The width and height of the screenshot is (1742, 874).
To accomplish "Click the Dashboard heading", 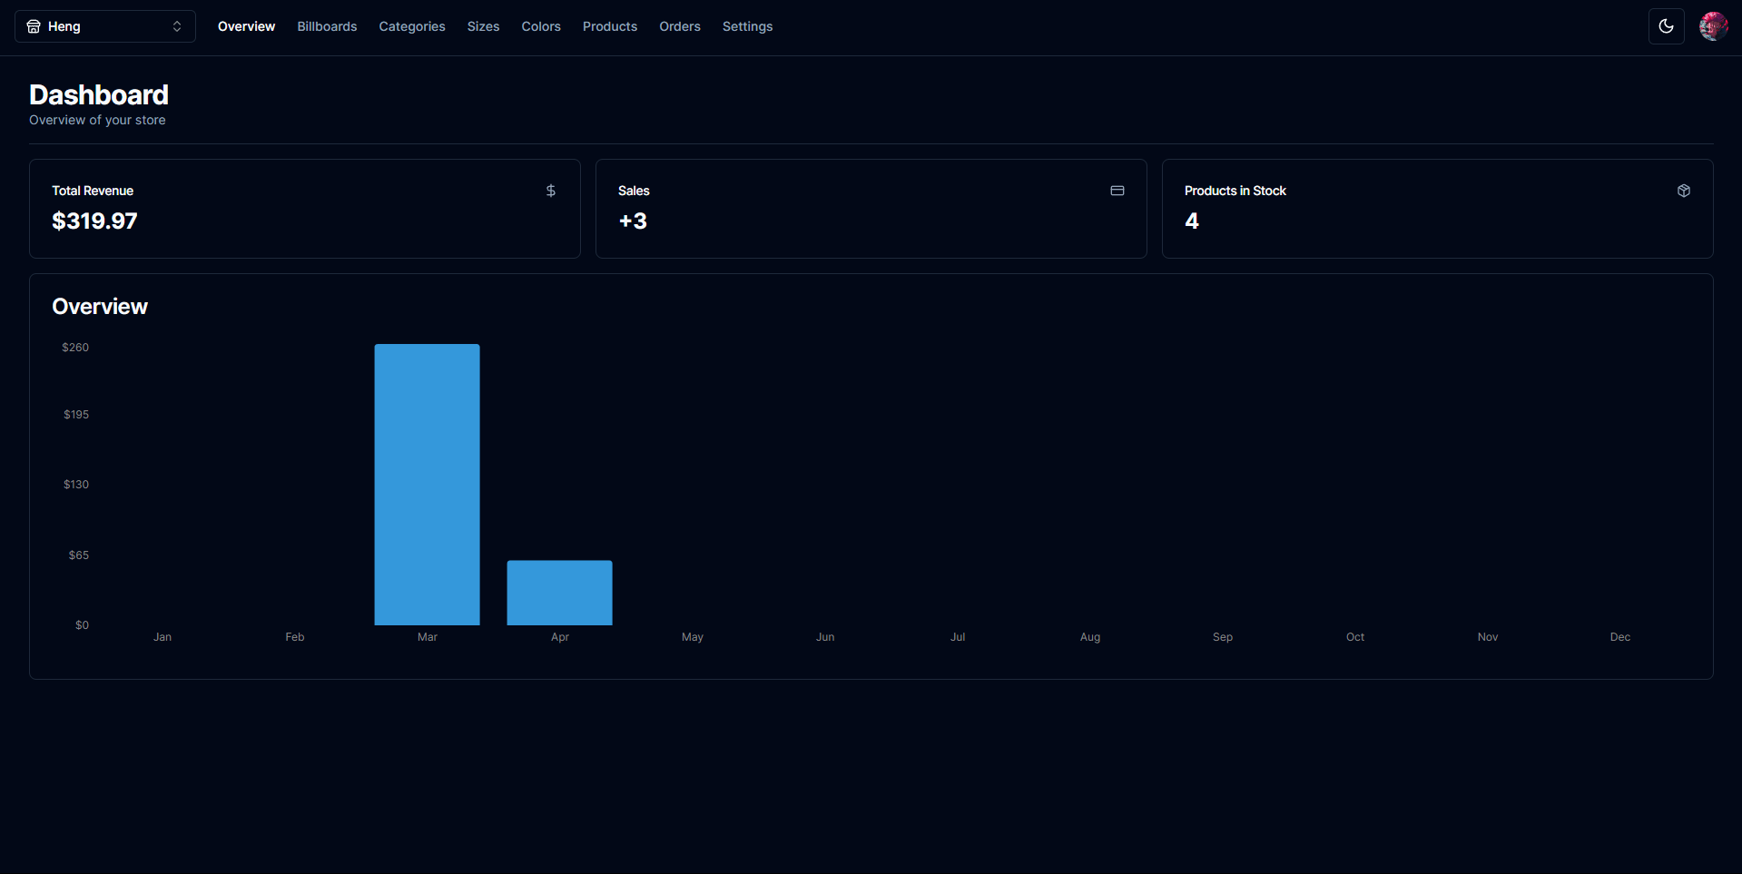I will tap(99, 94).
